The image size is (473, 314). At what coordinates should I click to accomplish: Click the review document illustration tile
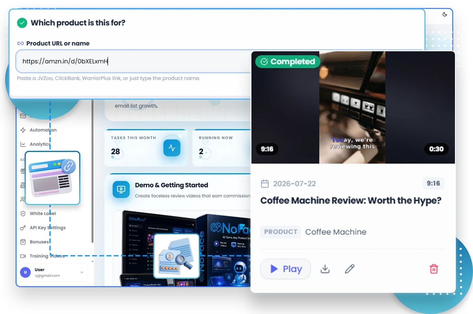click(176, 256)
